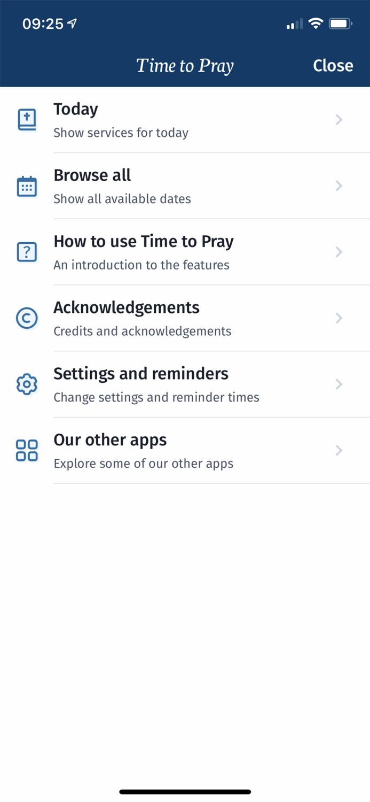Select the Acknowledgements menu entry
This screenshot has width=370, height=802.
pyautogui.click(x=126, y=308)
